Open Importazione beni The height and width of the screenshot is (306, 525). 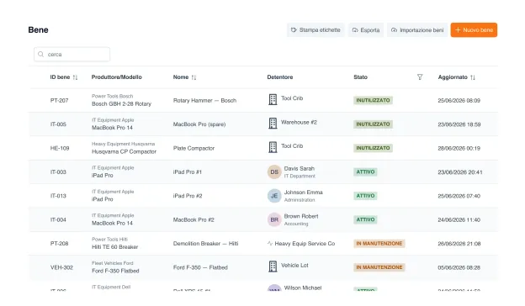click(x=417, y=30)
